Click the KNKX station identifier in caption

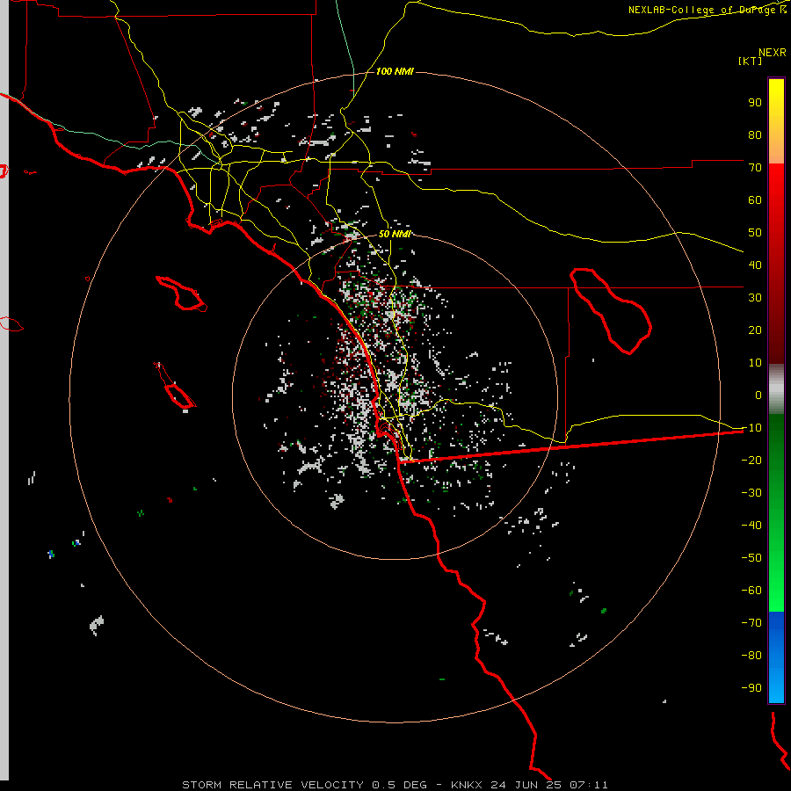coord(467,785)
